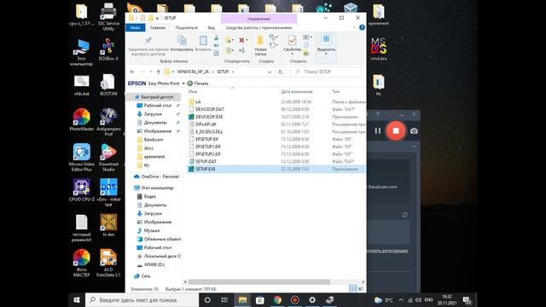
Task: Sort by the Тип column header
Action: (335, 91)
